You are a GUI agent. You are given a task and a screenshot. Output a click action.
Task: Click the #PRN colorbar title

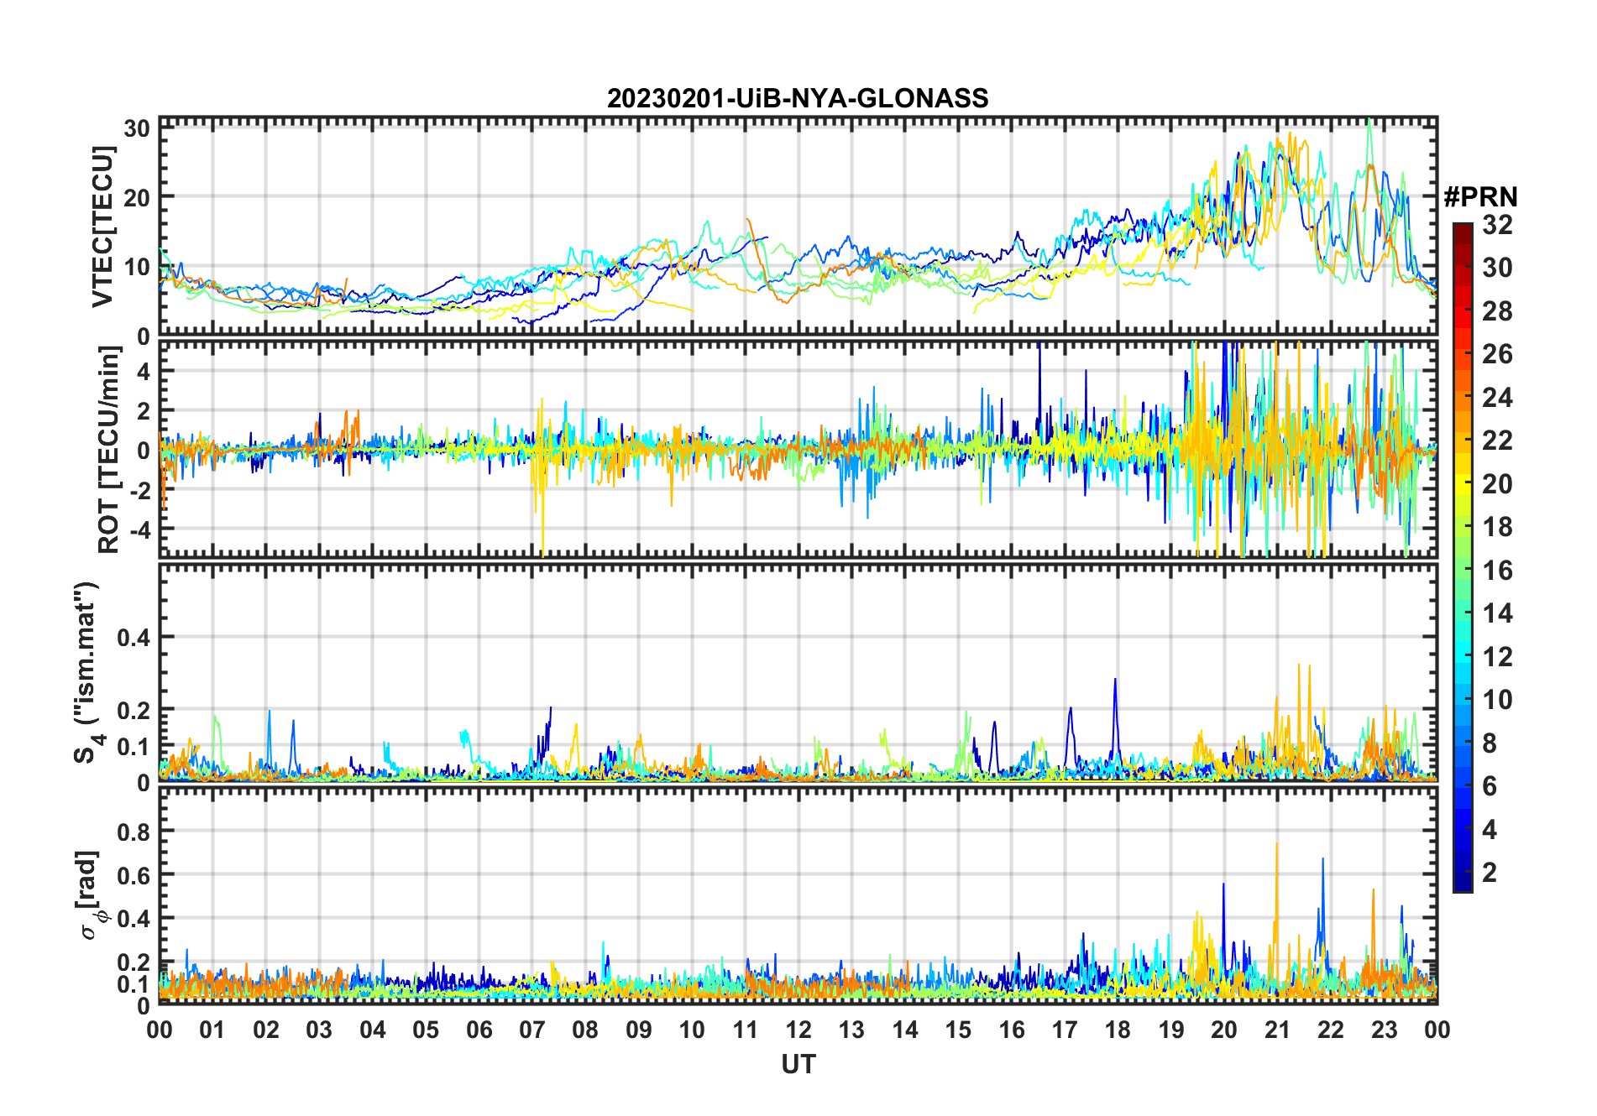[x=1480, y=197]
